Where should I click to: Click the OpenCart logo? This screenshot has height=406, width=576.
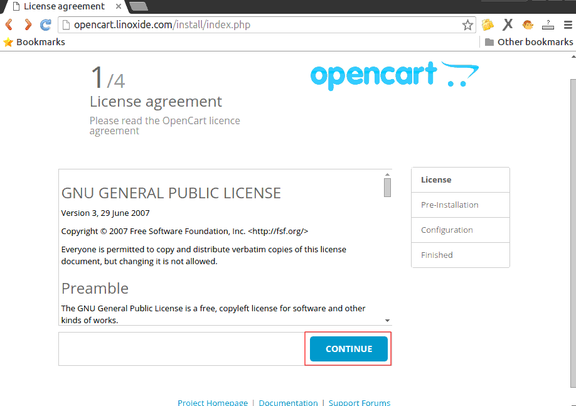[x=395, y=76]
